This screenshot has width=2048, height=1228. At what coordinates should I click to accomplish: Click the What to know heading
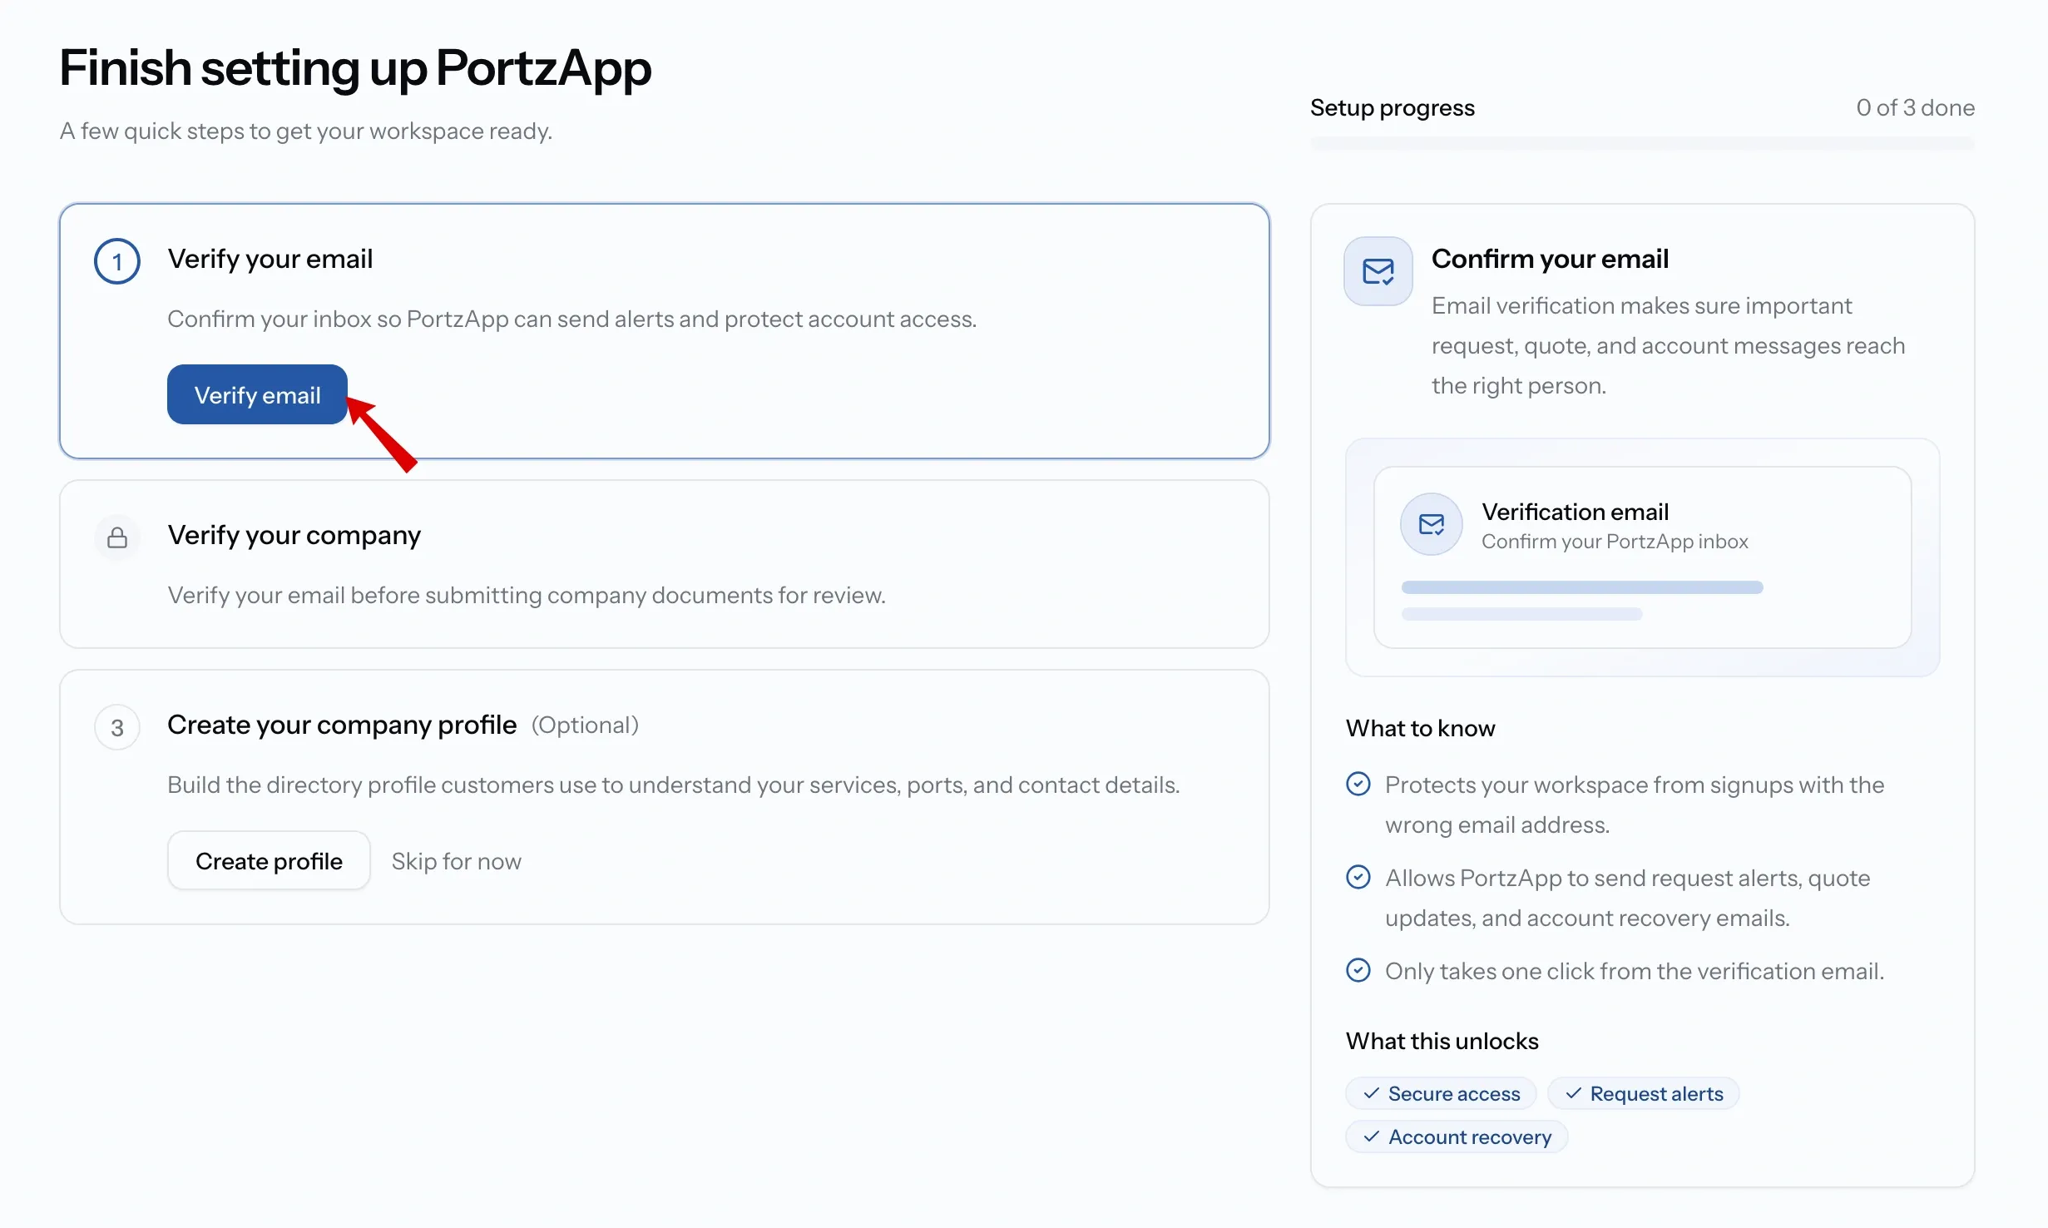coord(1421,728)
